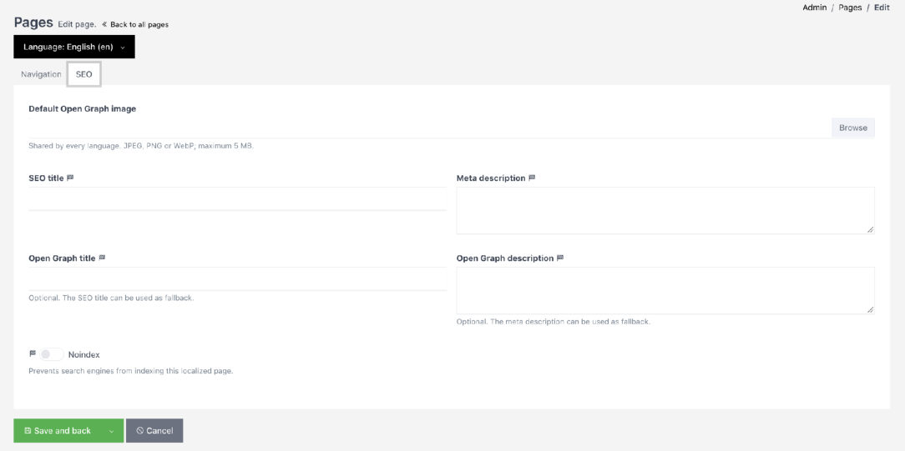Click the Noindex label text
Image resolution: width=905 pixels, height=451 pixels.
click(83, 355)
